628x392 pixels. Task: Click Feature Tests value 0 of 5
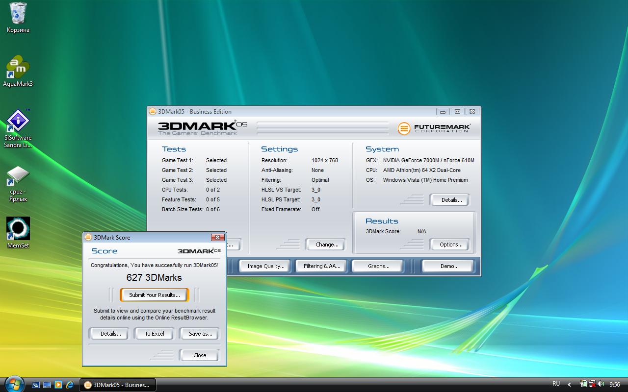click(213, 199)
